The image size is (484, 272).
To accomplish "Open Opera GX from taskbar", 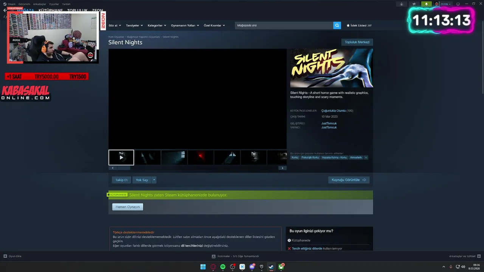I will point(213,267).
